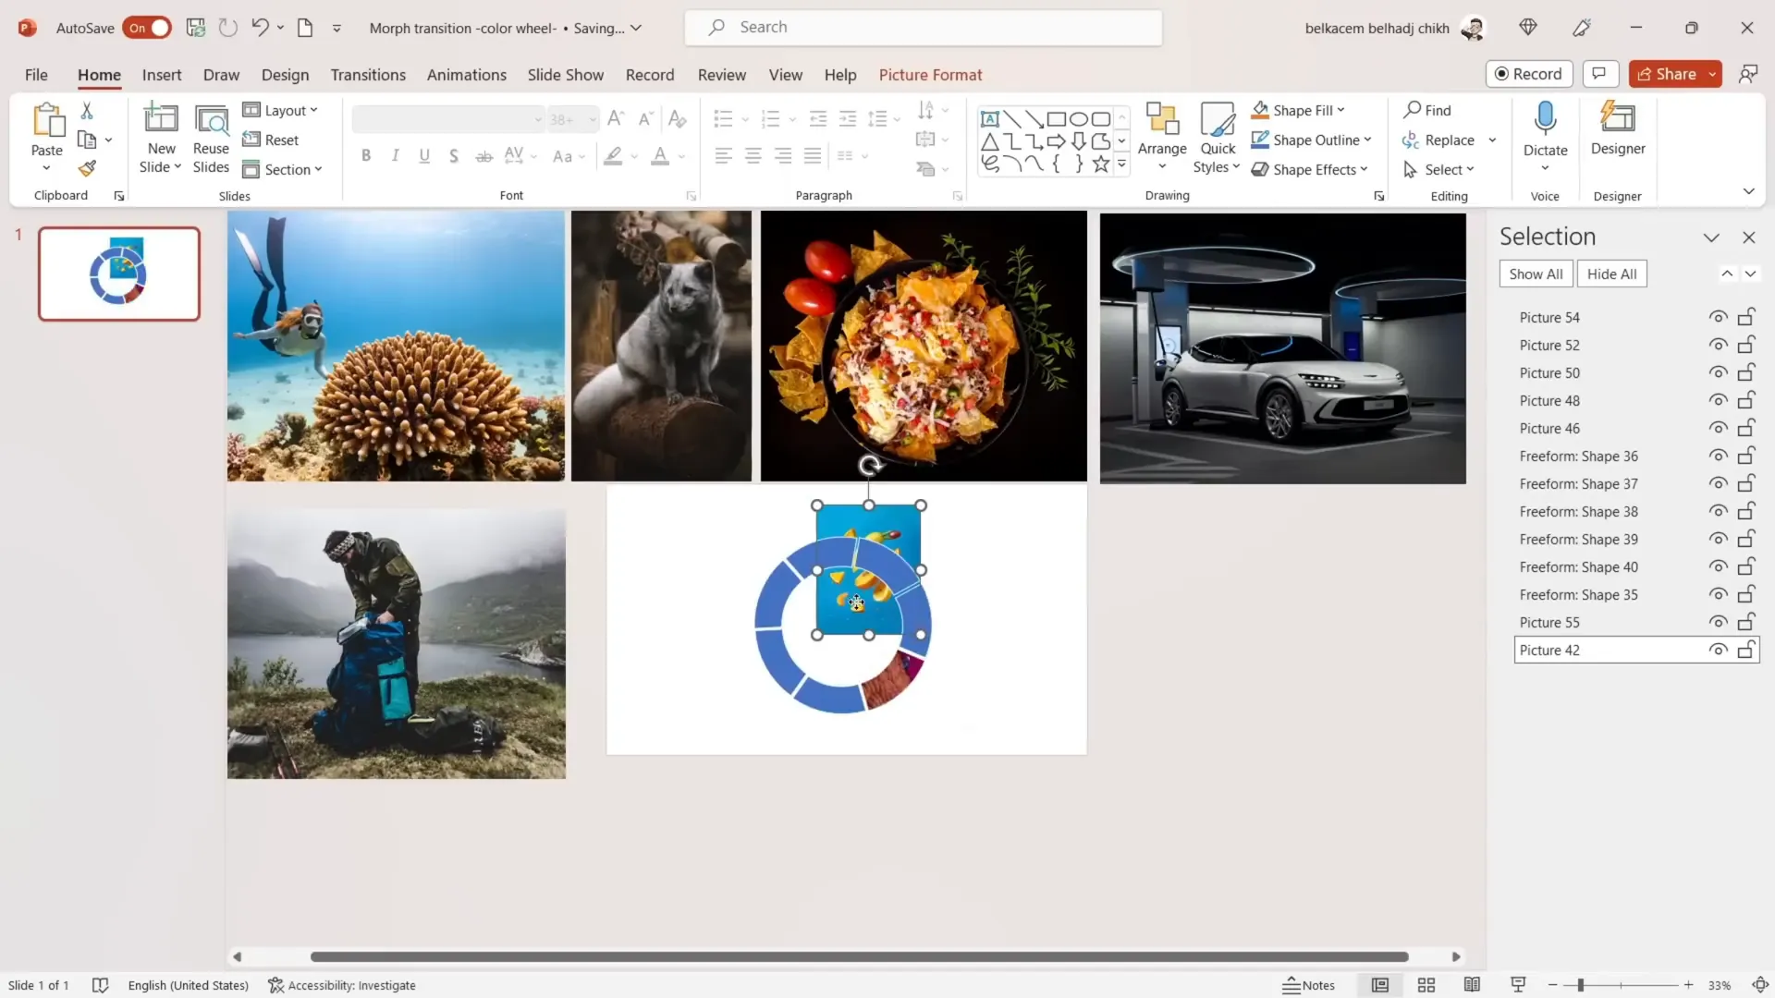
Task: Click the Show All button
Action: 1536,274
